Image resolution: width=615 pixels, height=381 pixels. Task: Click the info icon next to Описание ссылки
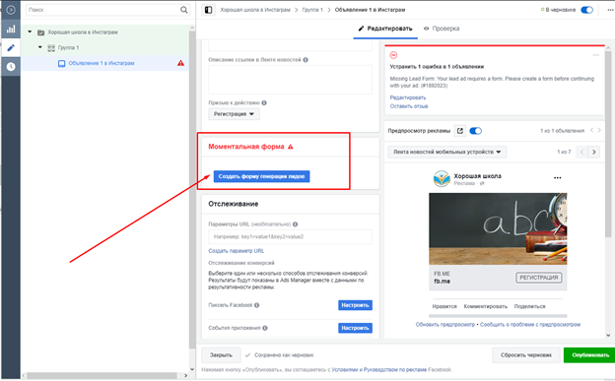coord(306,60)
